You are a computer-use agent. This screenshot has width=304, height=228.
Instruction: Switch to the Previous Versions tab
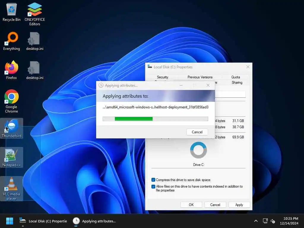click(x=200, y=77)
